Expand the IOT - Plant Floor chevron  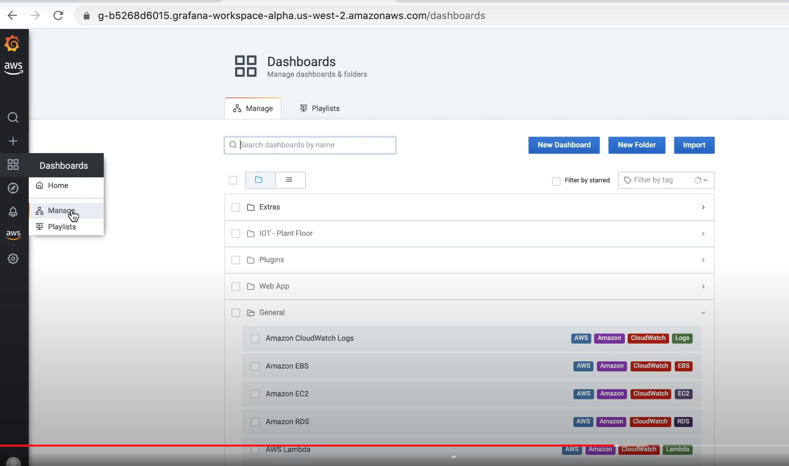point(703,233)
